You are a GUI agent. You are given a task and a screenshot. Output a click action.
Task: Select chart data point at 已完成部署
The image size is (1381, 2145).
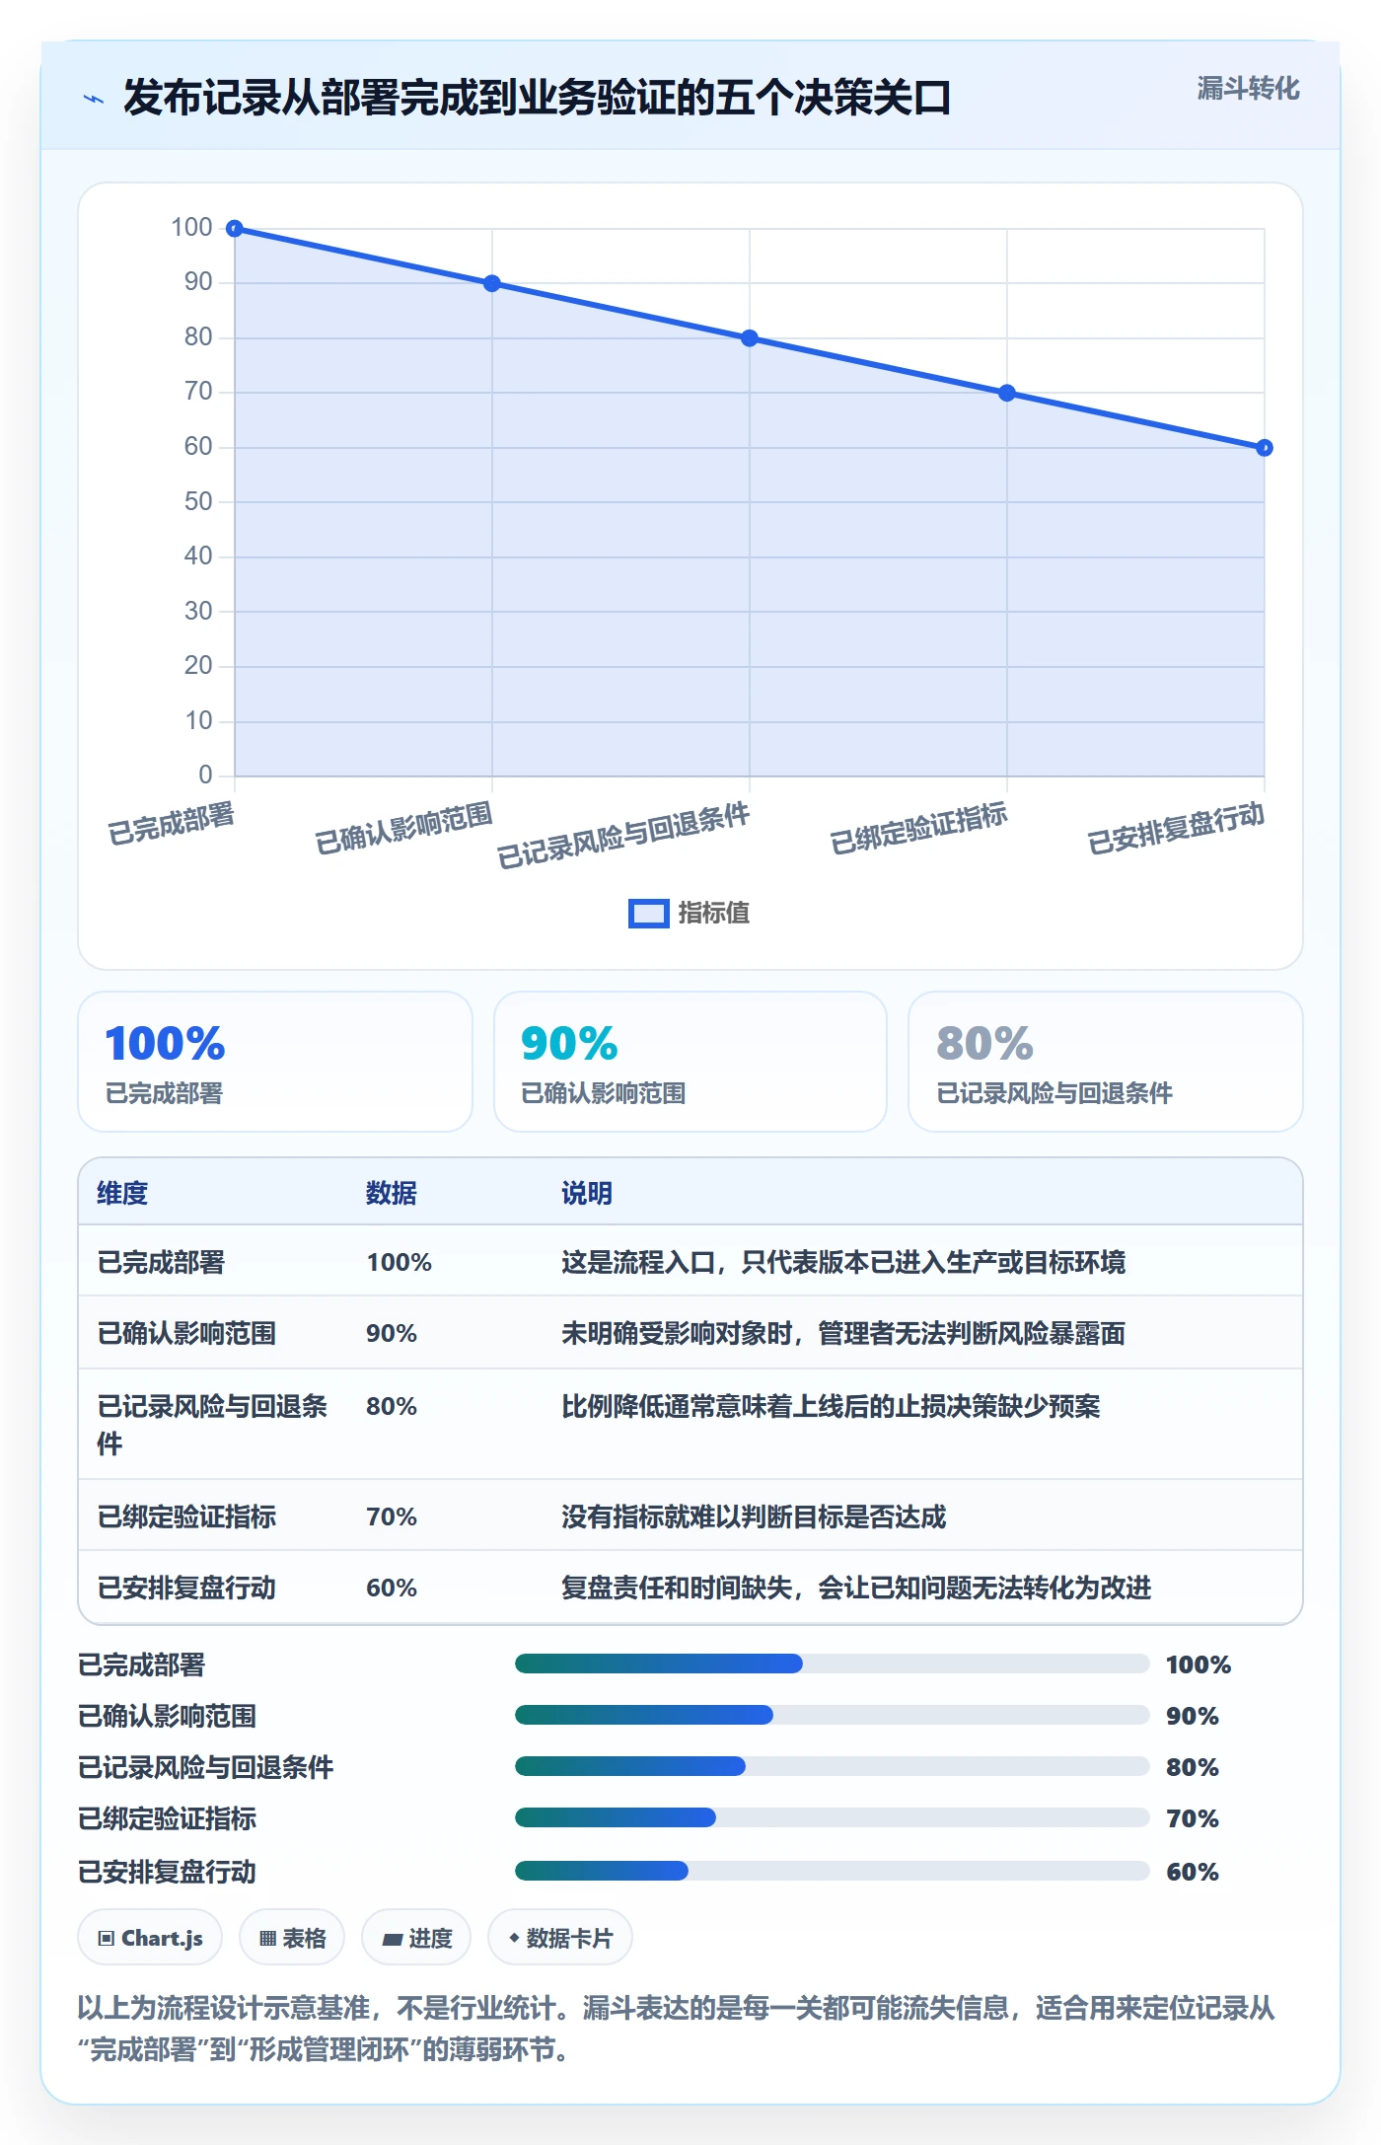point(235,229)
